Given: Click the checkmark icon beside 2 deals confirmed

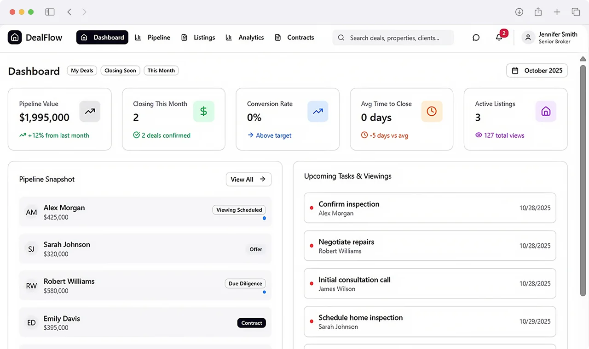Looking at the screenshot, I should pyautogui.click(x=136, y=135).
